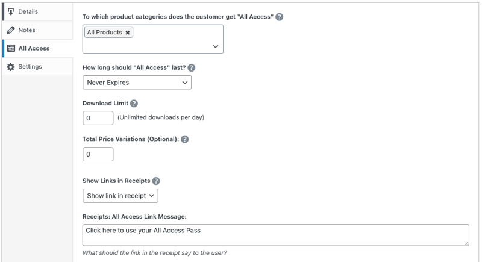Open help tooltip for product categories question
This screenshot has height=262, width=482.
[280, 17]
